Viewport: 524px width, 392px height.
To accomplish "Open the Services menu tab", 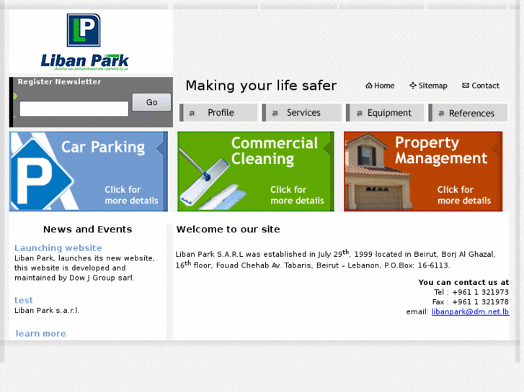I will point(302,113).
